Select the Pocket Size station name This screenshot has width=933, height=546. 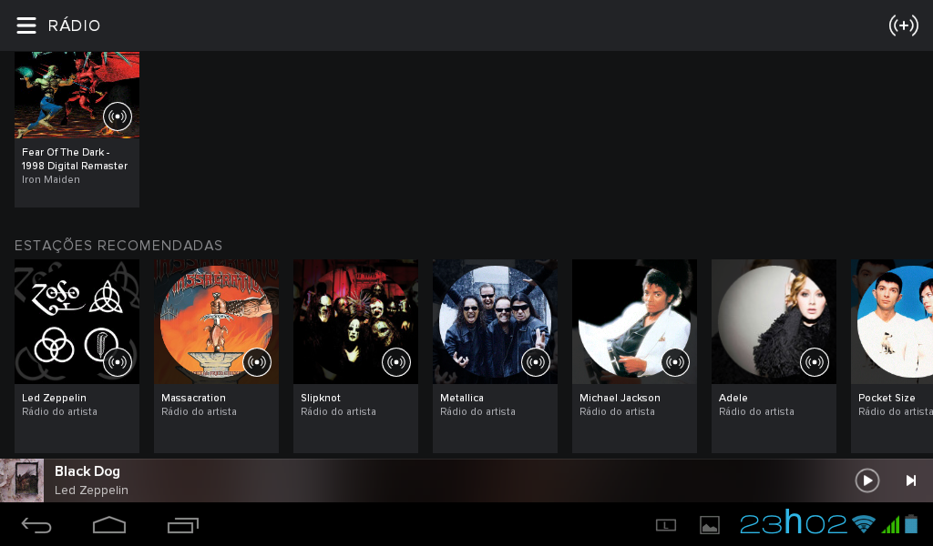[887, 398]
